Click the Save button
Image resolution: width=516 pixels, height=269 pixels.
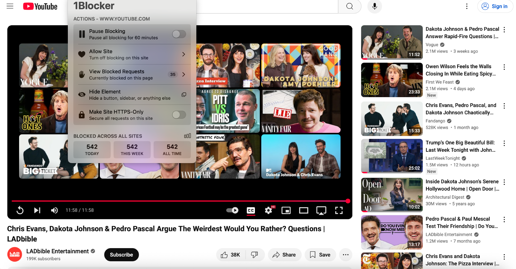point(320,255)
